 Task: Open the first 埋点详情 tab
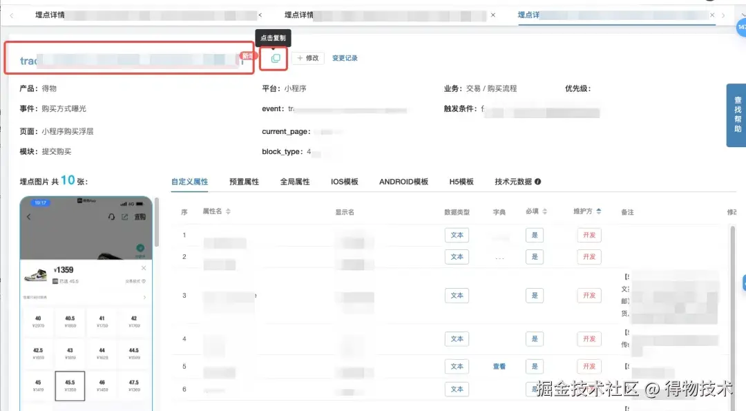coord(50,15)
